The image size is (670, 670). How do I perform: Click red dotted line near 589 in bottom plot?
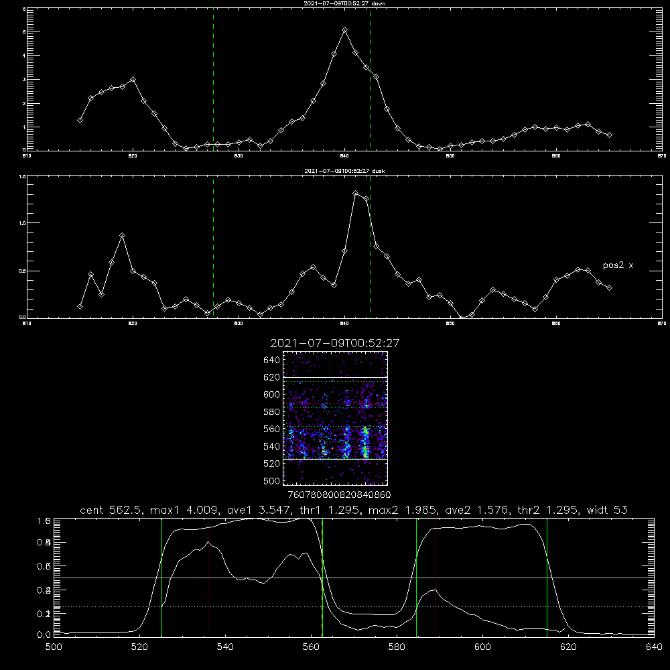[x=436, y=577]
